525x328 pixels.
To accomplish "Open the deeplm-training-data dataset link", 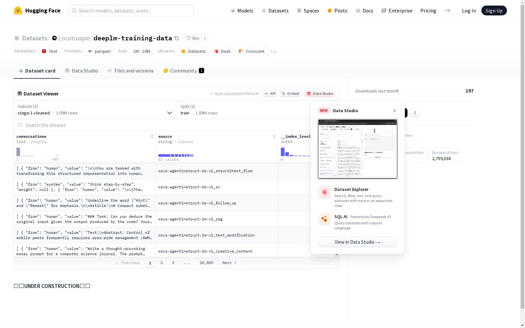I will click(x=133, y=38).
